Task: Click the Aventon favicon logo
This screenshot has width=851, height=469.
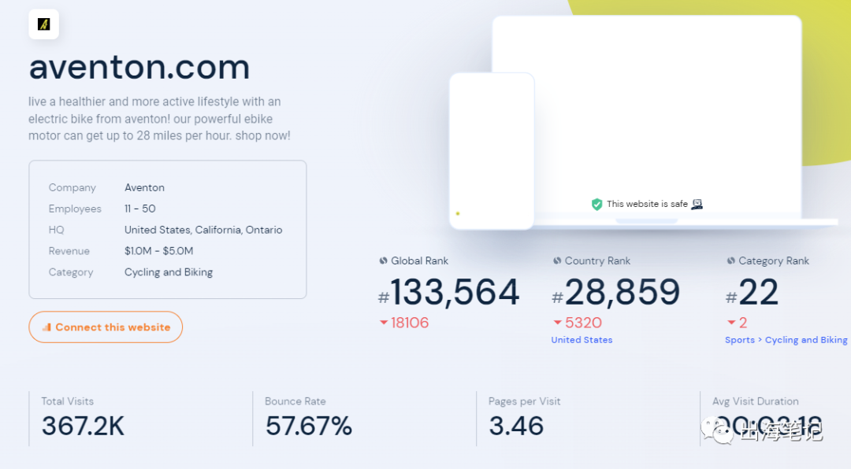Action: [43, 24]
